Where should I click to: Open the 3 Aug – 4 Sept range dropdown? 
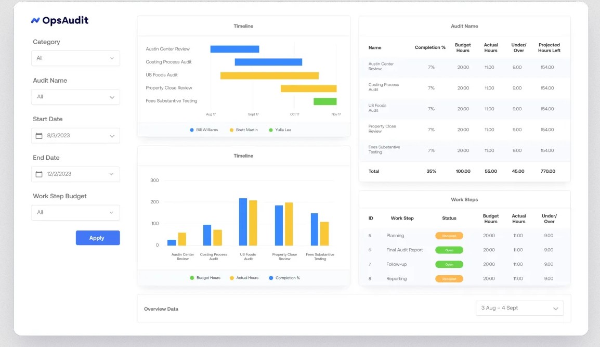pyautogui.click(x=519, y=308)
